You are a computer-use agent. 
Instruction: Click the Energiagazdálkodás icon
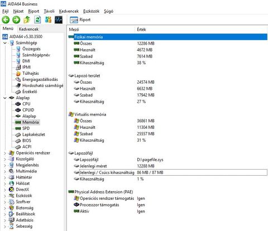(18, 80)
